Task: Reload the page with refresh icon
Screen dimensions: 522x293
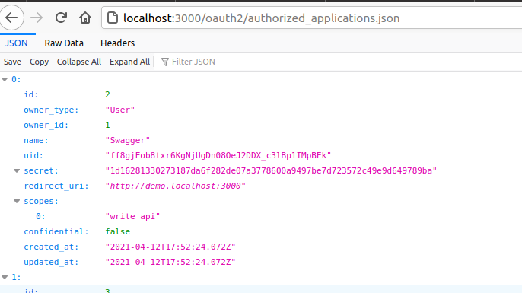Action: pos(61,18)
